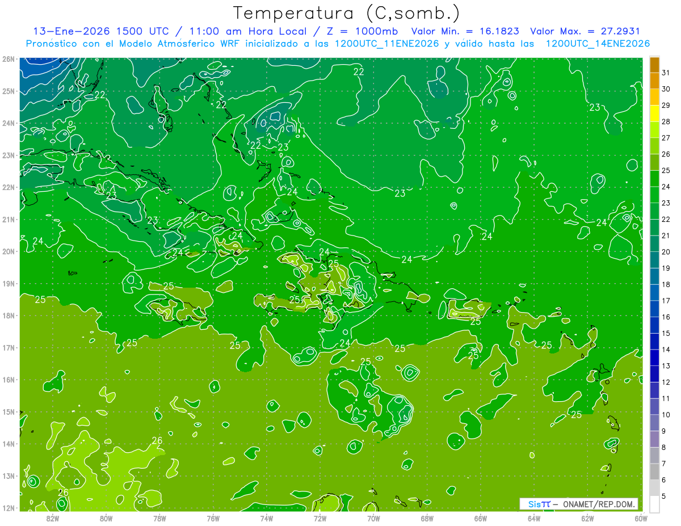Pick the lime swatch between 27 and 28
This screenshot has height=526, width=681.
pyautogui.click(x=654, y=130)
